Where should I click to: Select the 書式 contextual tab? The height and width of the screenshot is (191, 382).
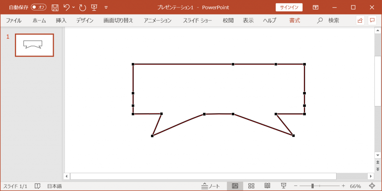tap(295, 20)
